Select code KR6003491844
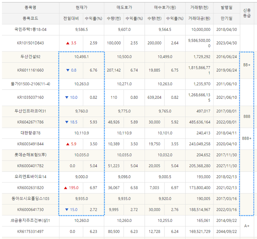The width and height of the screenshot is (257, 239). [x=30, y=144]
